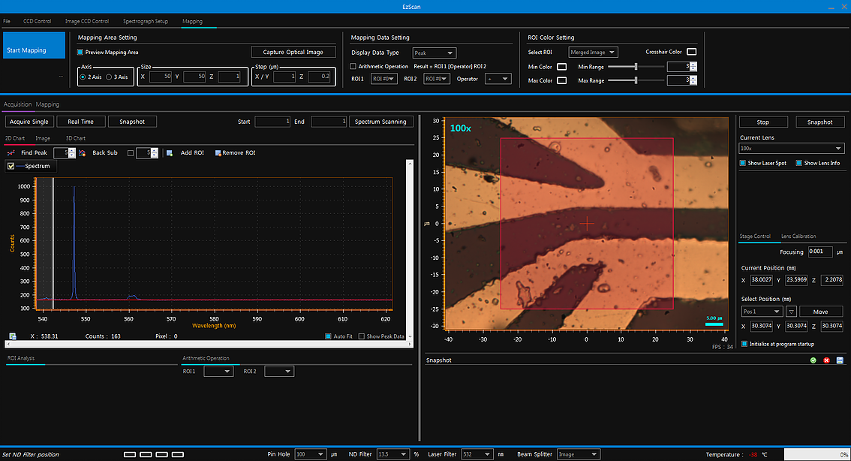Open the Pos 1 position dropdown
The height and width of the screenshot is (461, 851).
762,312
